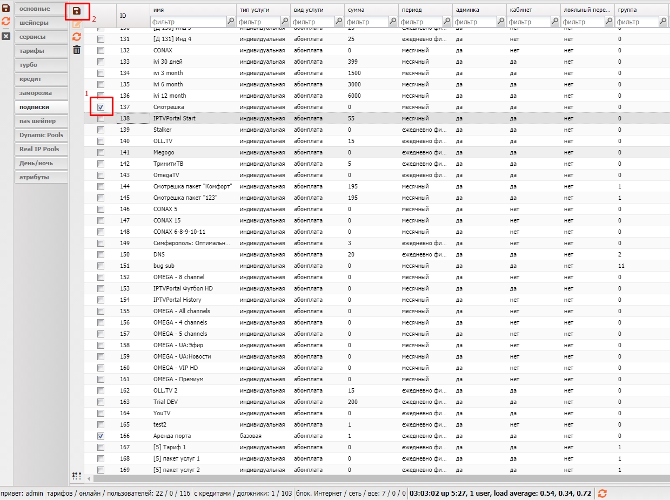The height and width of the screenshot is (500, 670).
Task: Click the save icon in the far-left strip
Action: pos(6,9)
